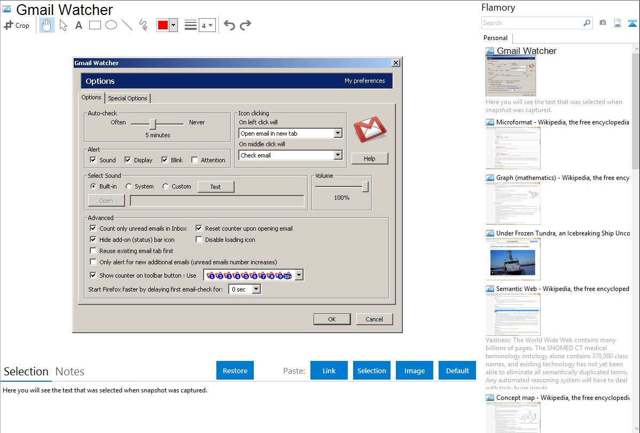Click the icon beside Gmail Watcher sidebar entry
This screenshot has width=640, height=433.
(490, 51)
